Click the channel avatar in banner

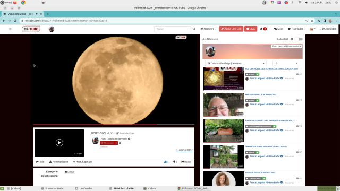(210, 51)
